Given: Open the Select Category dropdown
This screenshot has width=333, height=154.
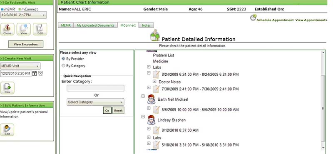Looking at the screenshot, I should point(95,102).
